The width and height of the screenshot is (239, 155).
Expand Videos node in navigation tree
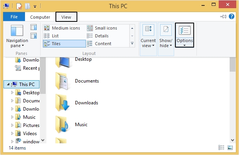pyautogui.click(x=12, y=134)
